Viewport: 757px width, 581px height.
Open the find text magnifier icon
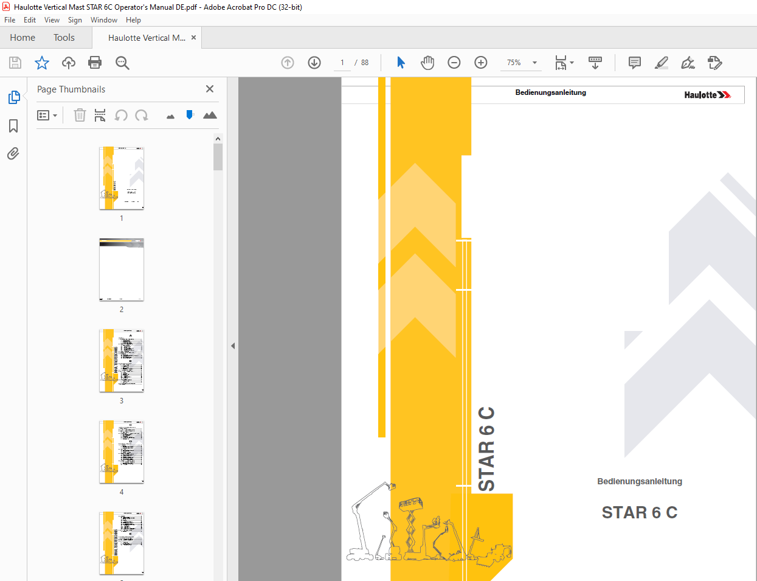[x=122, y=63]
